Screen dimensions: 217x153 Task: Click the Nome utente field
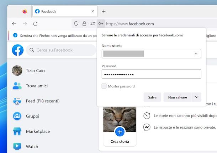click(x=152, y=53)
